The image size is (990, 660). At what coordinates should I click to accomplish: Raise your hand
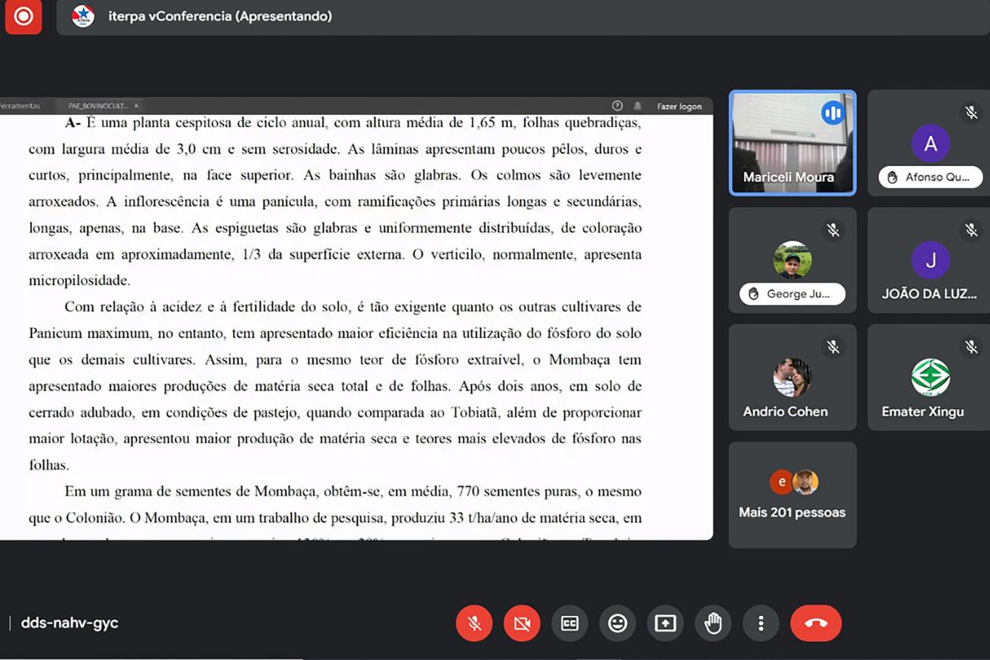713,623
